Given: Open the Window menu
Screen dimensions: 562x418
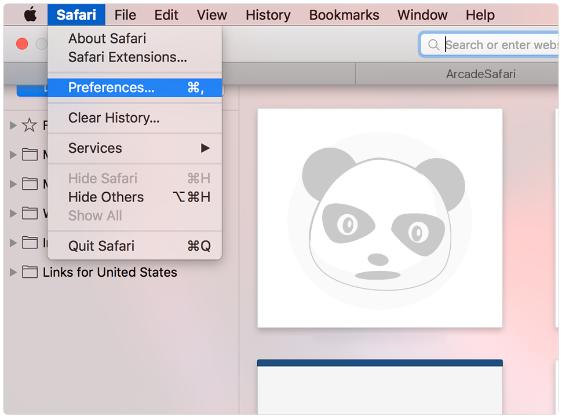Looking at the screenshot, I should (x=422, y=14).
